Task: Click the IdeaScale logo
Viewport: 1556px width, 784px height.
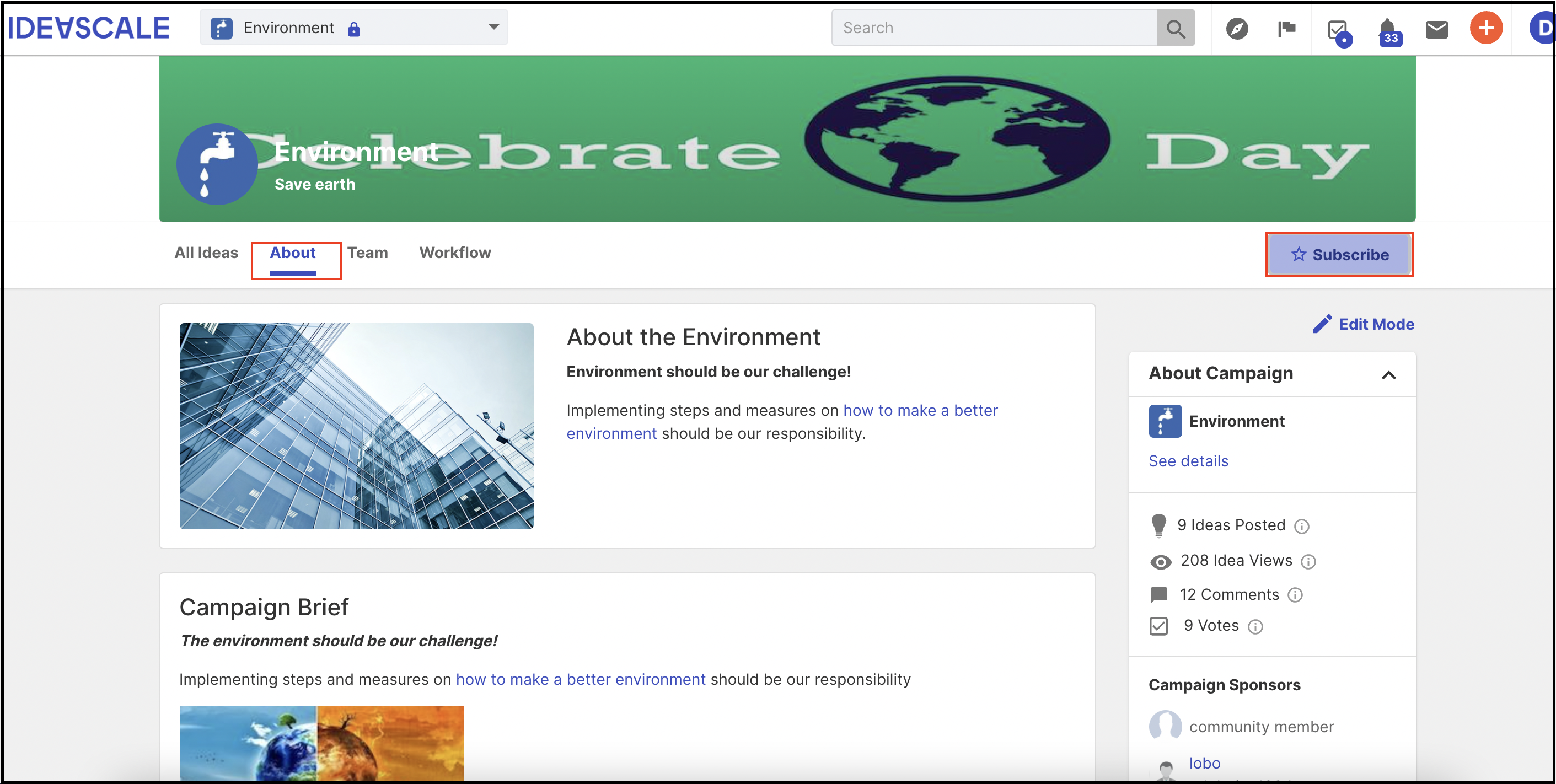Action: pos(89,28)
